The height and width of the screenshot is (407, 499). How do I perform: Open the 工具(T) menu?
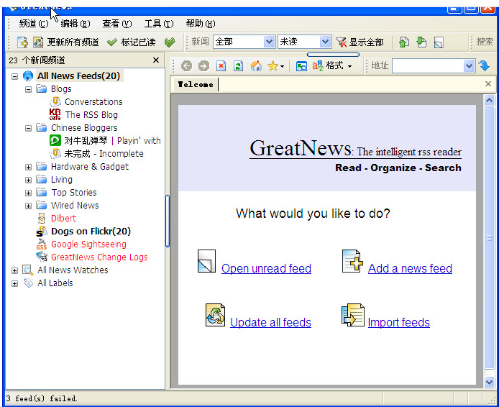pos(158,24)
